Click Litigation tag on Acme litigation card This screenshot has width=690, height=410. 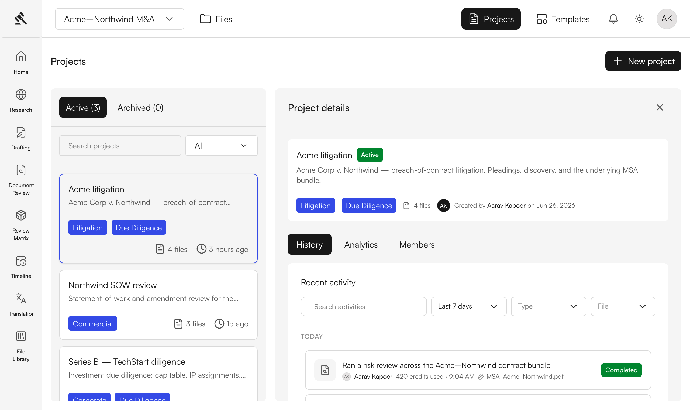[x=88, y=227]
